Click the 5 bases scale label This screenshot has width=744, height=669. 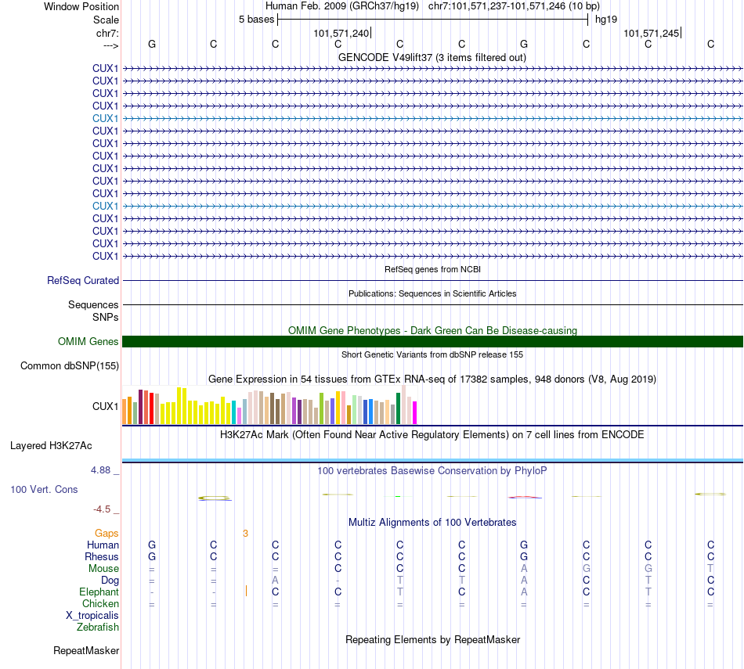256,20
